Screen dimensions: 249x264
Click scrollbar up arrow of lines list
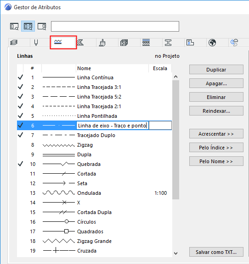point(176,77)
